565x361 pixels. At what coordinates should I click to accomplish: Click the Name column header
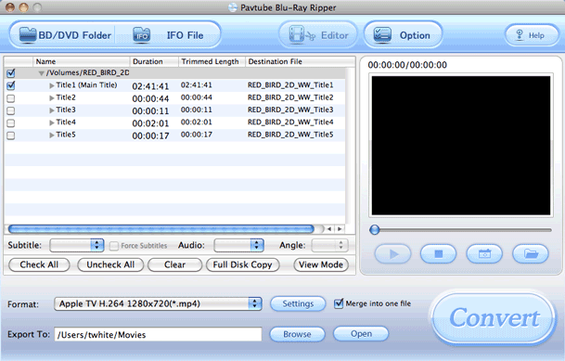(81, 61)
